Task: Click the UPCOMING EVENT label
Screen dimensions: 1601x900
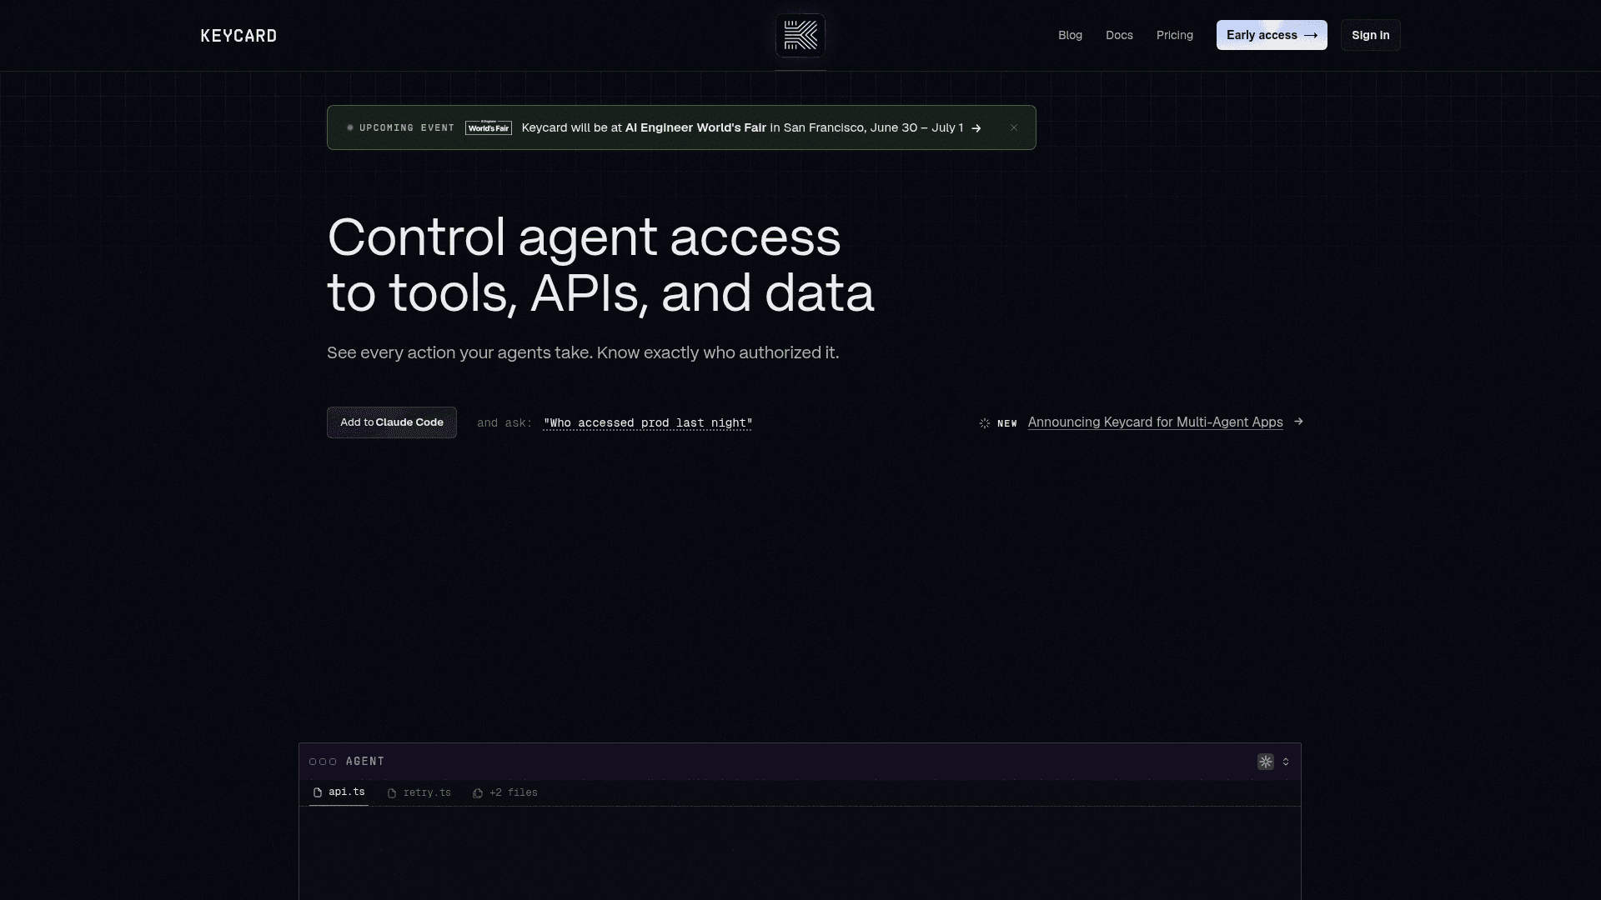Action: pos(407,127)
